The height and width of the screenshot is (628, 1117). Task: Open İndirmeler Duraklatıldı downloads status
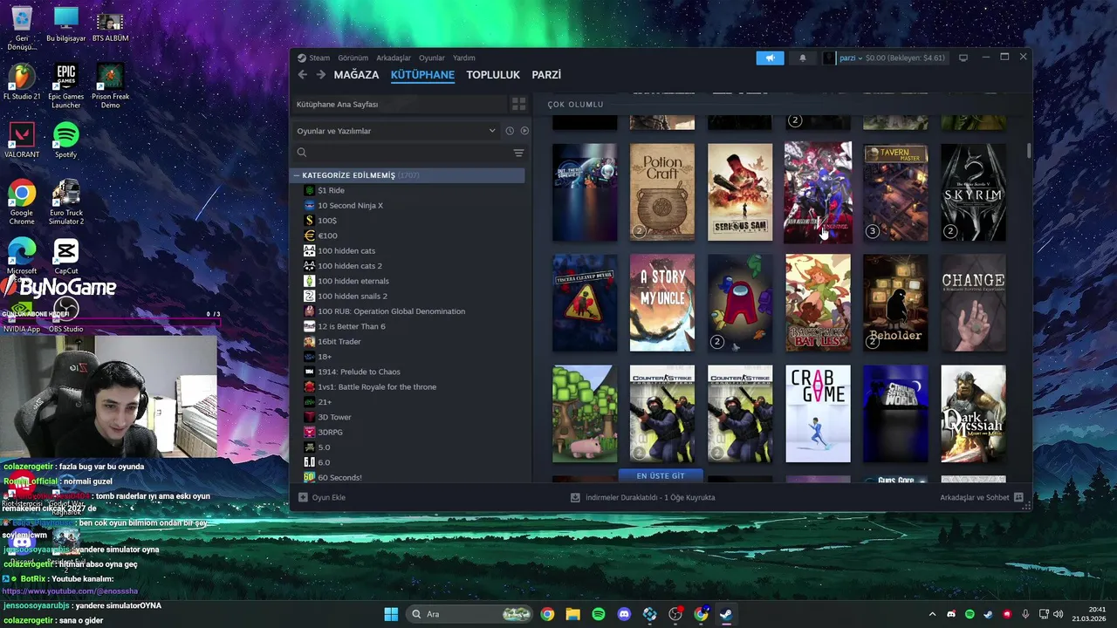click(x=642, y=497)
